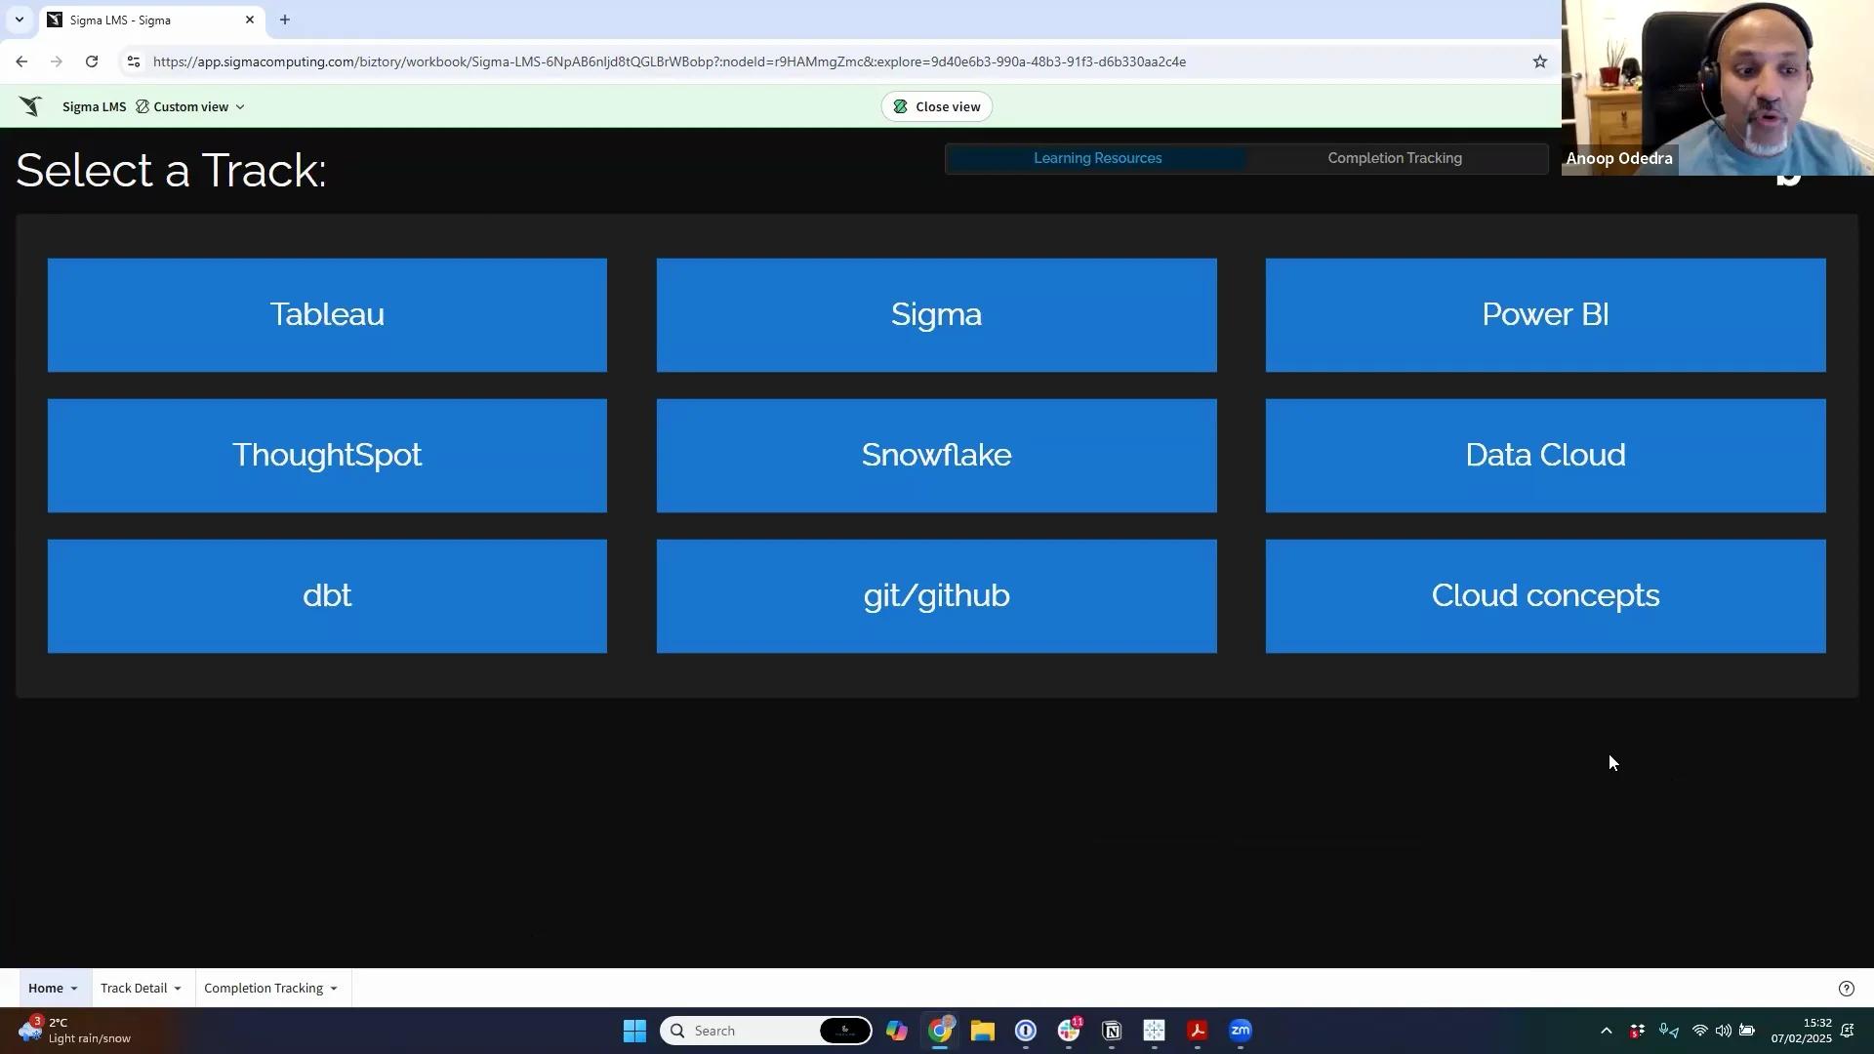
Task: Open the browser tab search dropdown
Action: coord(20,20)
